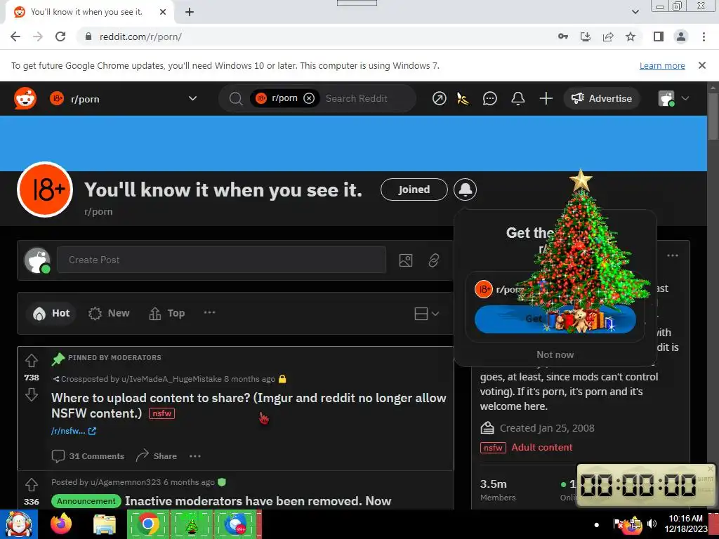Remove the r/porn search filter chip
This screenshot has height=539, width=719.
(309, 98)
